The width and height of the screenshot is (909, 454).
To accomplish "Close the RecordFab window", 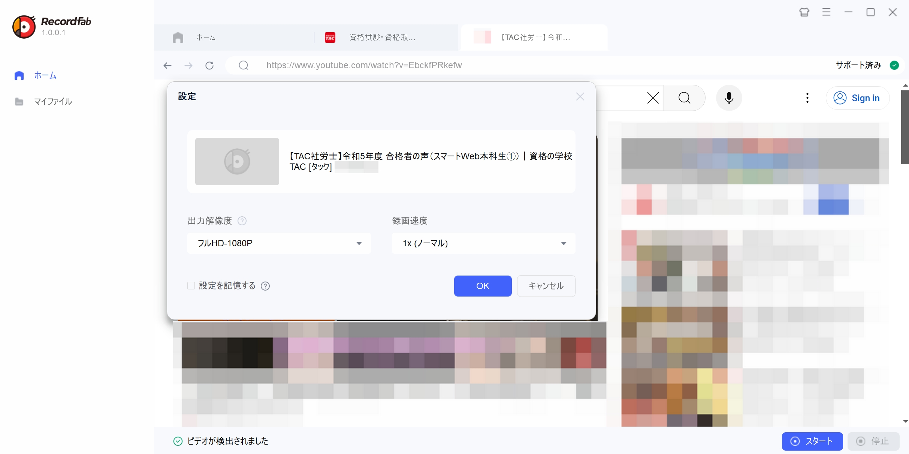I will tap(893, 12).
